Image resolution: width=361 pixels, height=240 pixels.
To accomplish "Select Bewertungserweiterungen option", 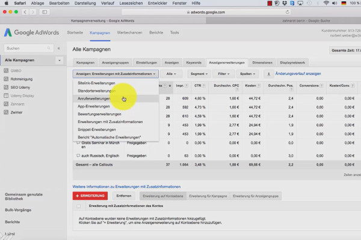I will coord(116,114).
